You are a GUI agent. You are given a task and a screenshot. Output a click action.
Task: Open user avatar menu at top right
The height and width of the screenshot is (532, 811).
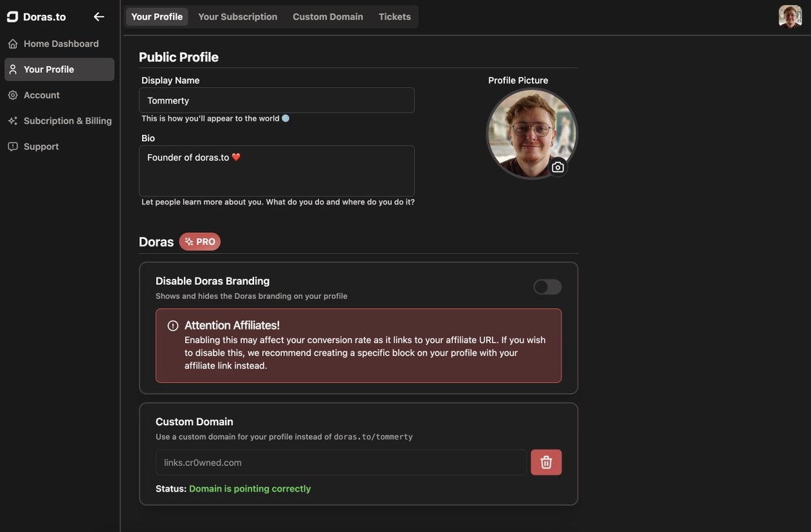pos(790,17)
